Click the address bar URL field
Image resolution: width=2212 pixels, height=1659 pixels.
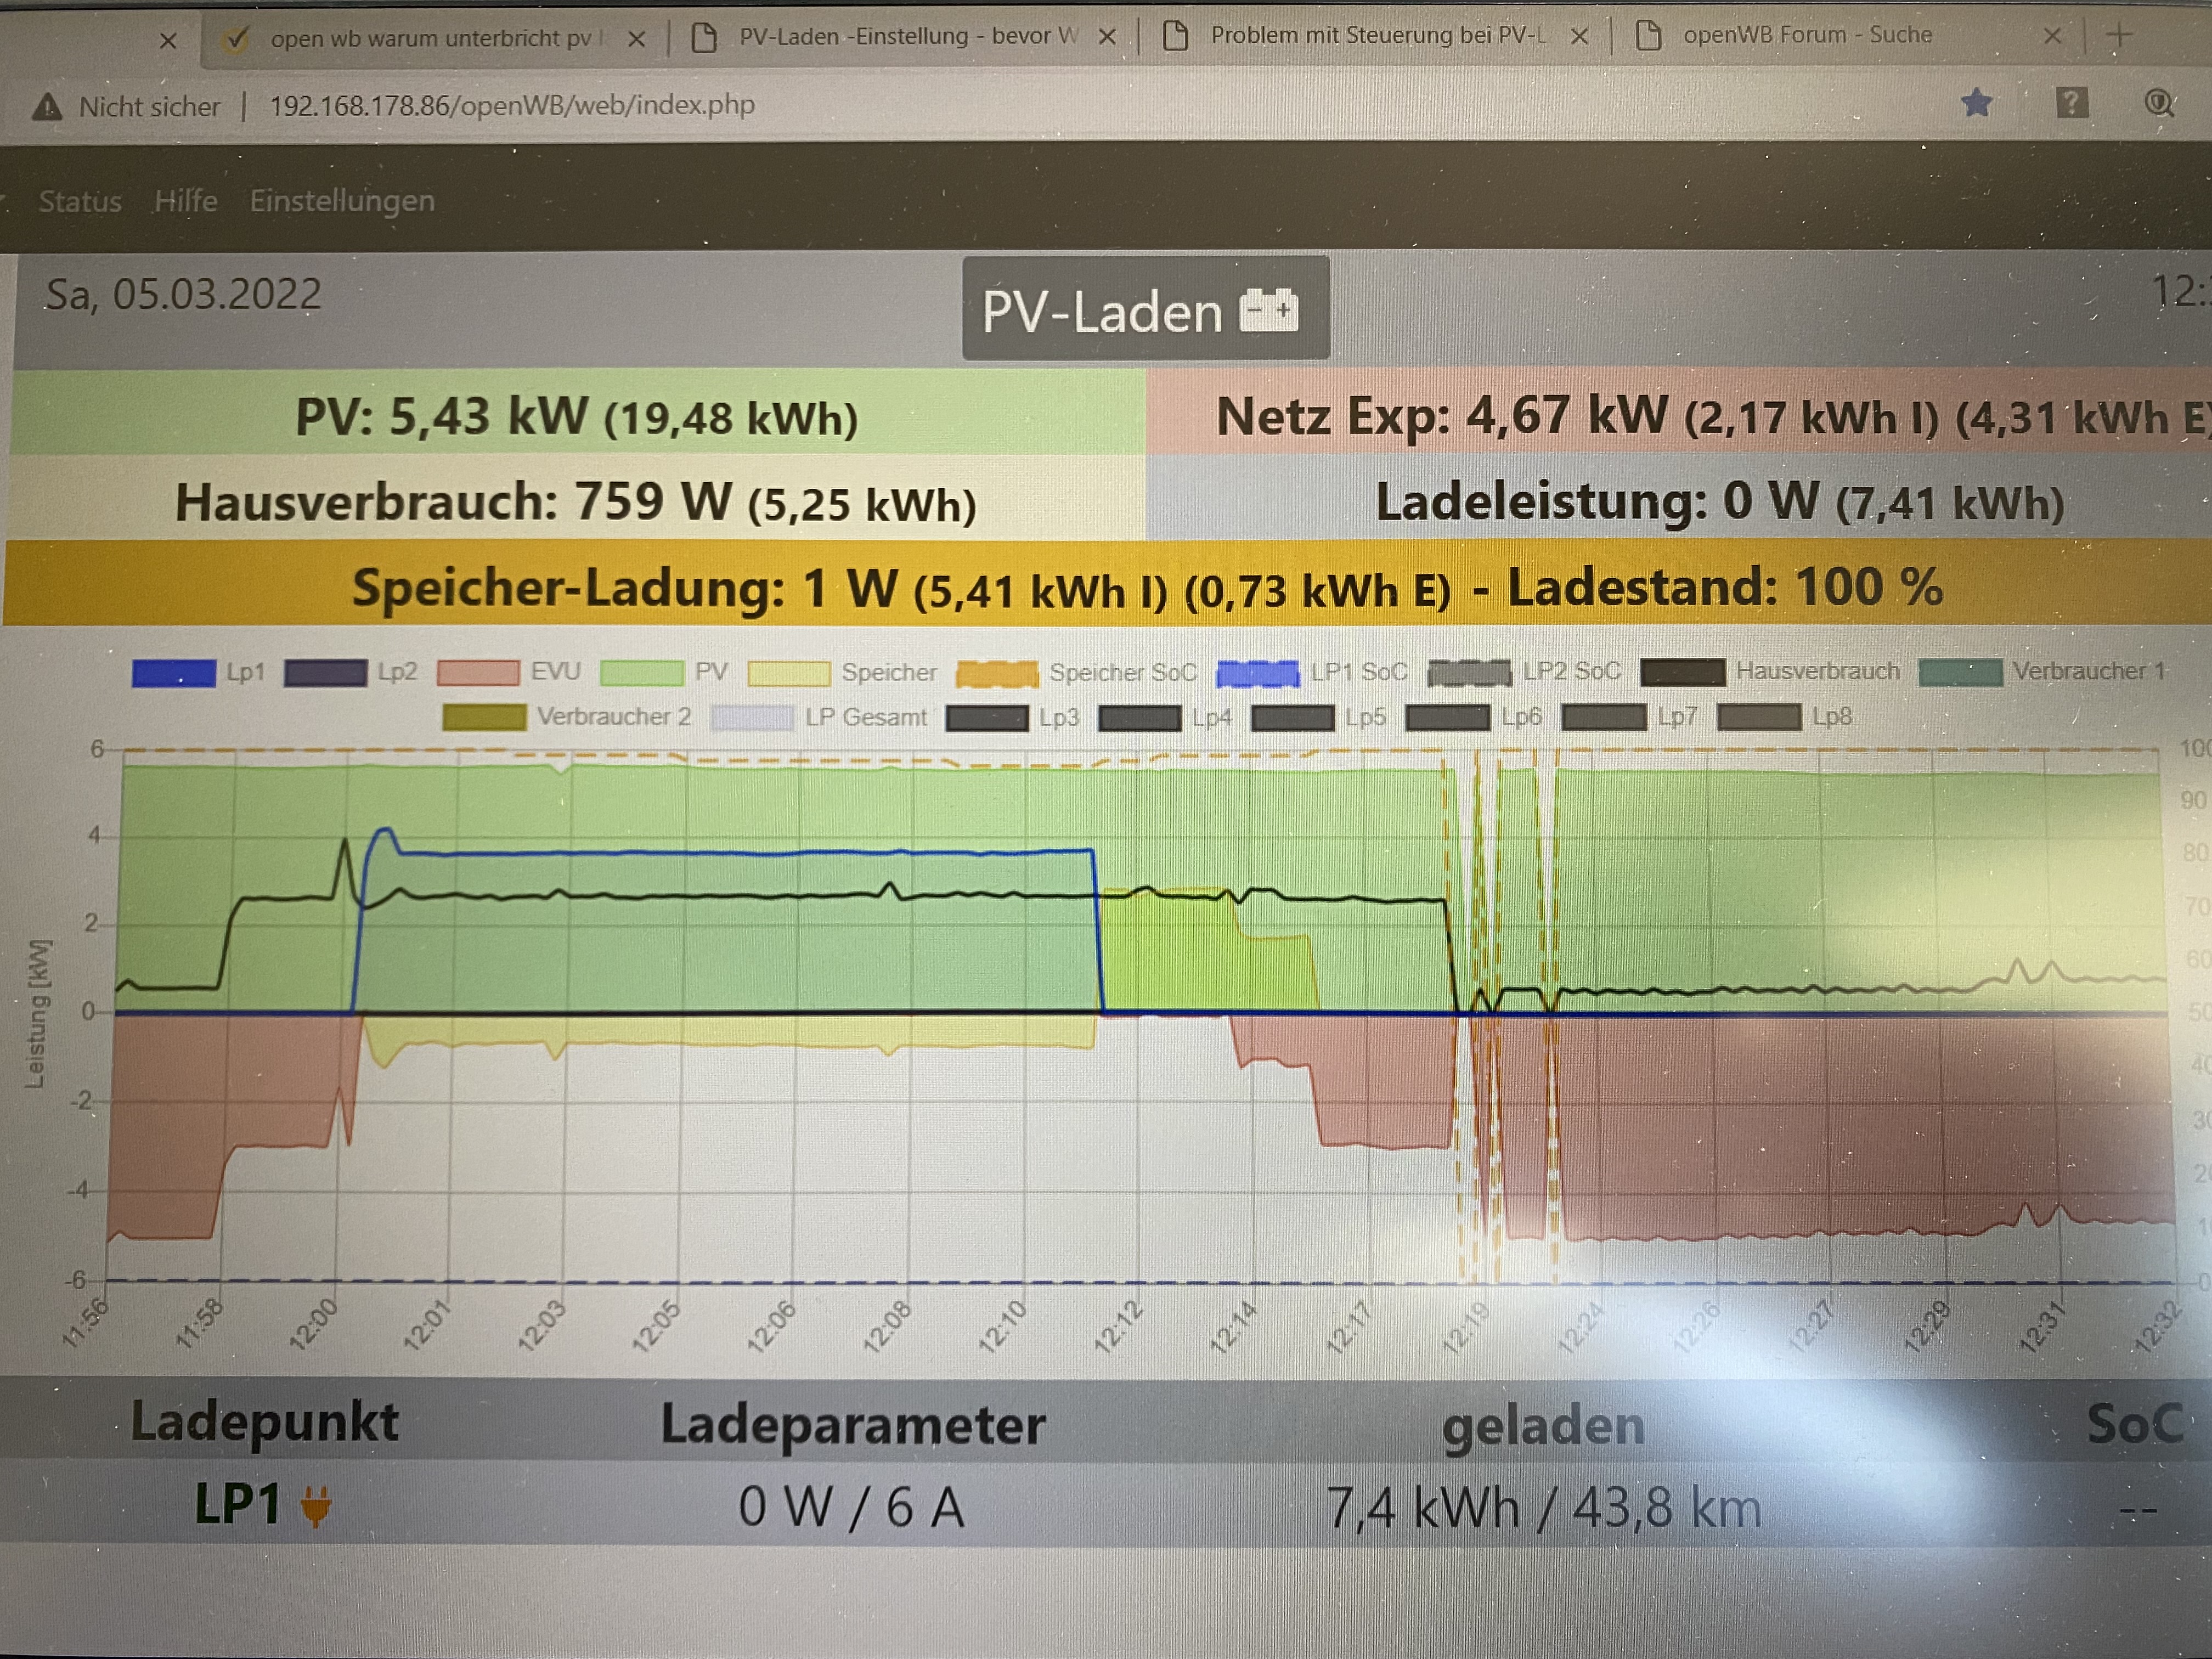tap(512, 106)
